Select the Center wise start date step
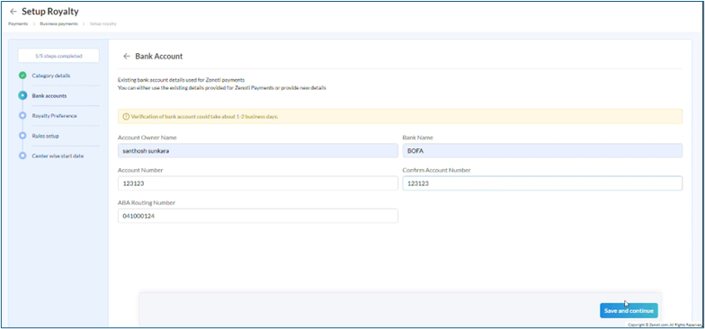The width and height of the screenshot is (705, 329). [58, 156]
